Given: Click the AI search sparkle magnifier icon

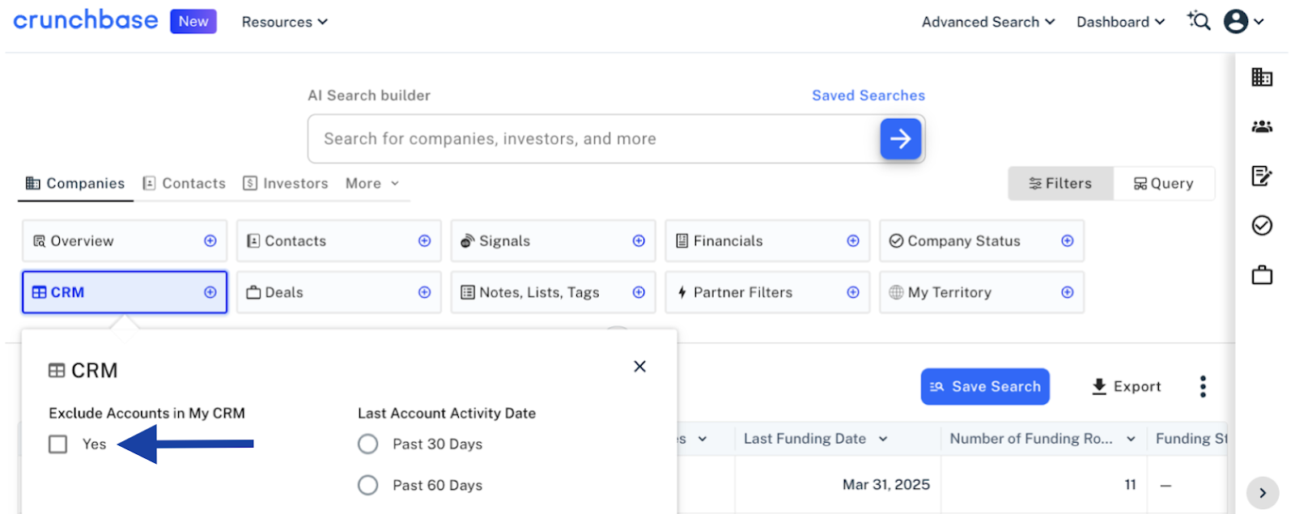Looking at the screenshot, I should (1199, 21).
